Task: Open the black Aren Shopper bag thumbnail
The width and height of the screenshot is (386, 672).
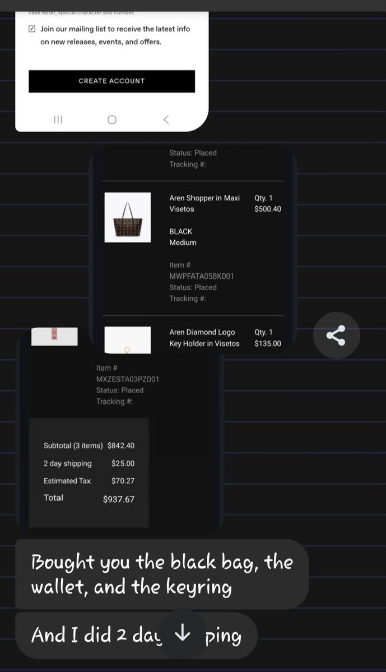Action: (x=128, y=217)
